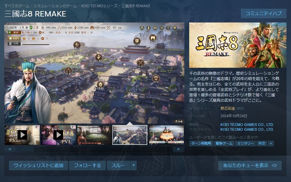The height and width of the screenshot is (182, 291).
Task: Play the PV1 trailer thumbnail
Action: [58, 135]
